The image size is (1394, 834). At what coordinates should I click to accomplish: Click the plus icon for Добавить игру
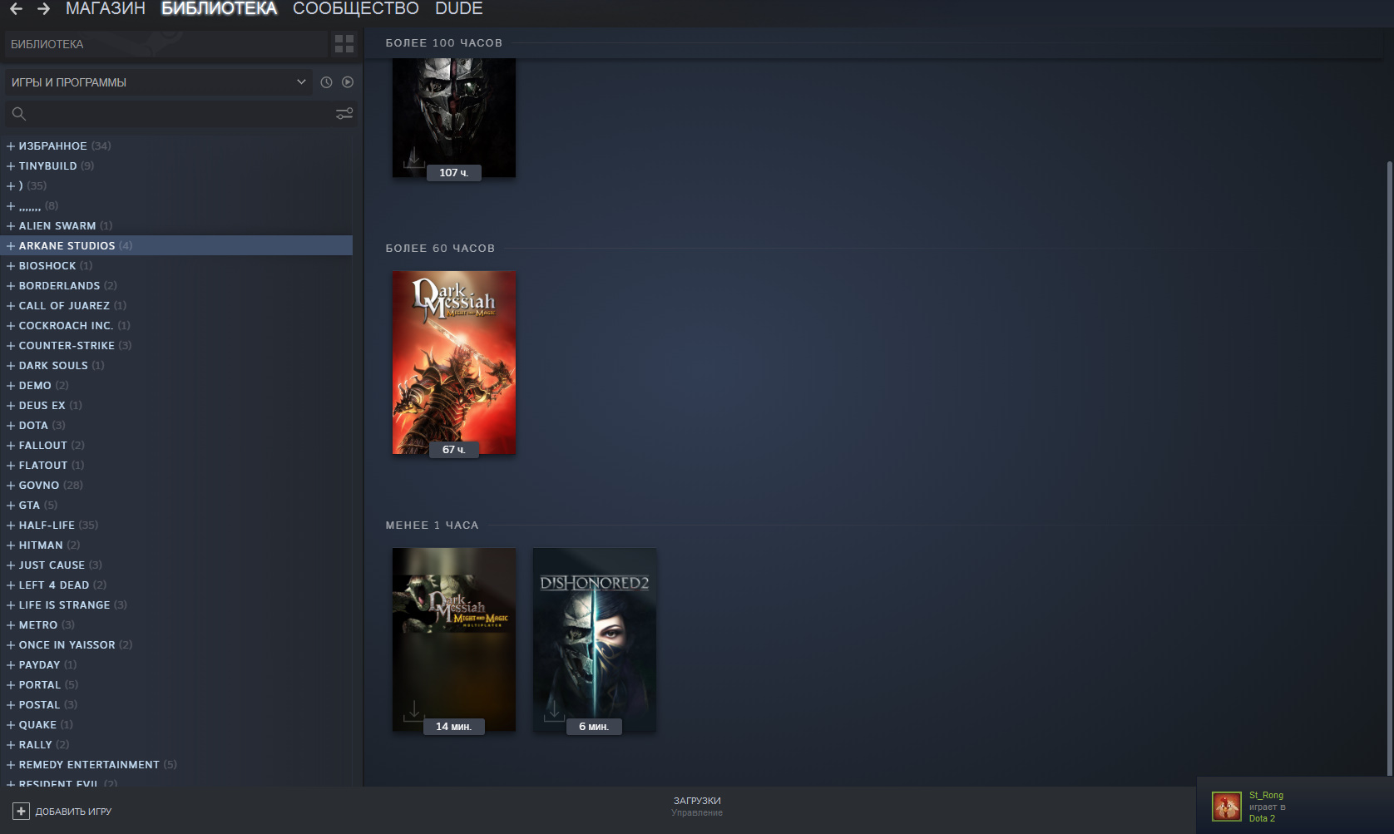(x=21, y=812)
